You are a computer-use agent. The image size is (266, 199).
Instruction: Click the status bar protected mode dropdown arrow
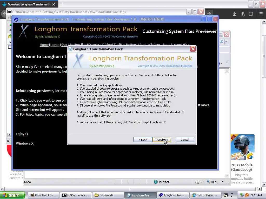pyautogui.click(x=201, y=182)
